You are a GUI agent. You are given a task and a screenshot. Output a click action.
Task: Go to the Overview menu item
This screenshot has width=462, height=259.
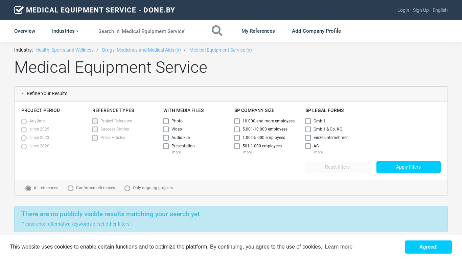tap(25, 31)
